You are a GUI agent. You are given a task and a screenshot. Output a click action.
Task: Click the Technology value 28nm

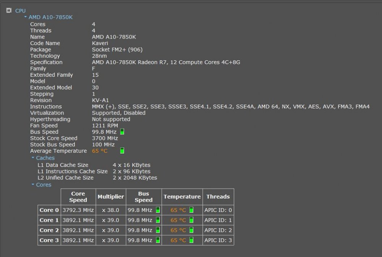coord(99,56)
